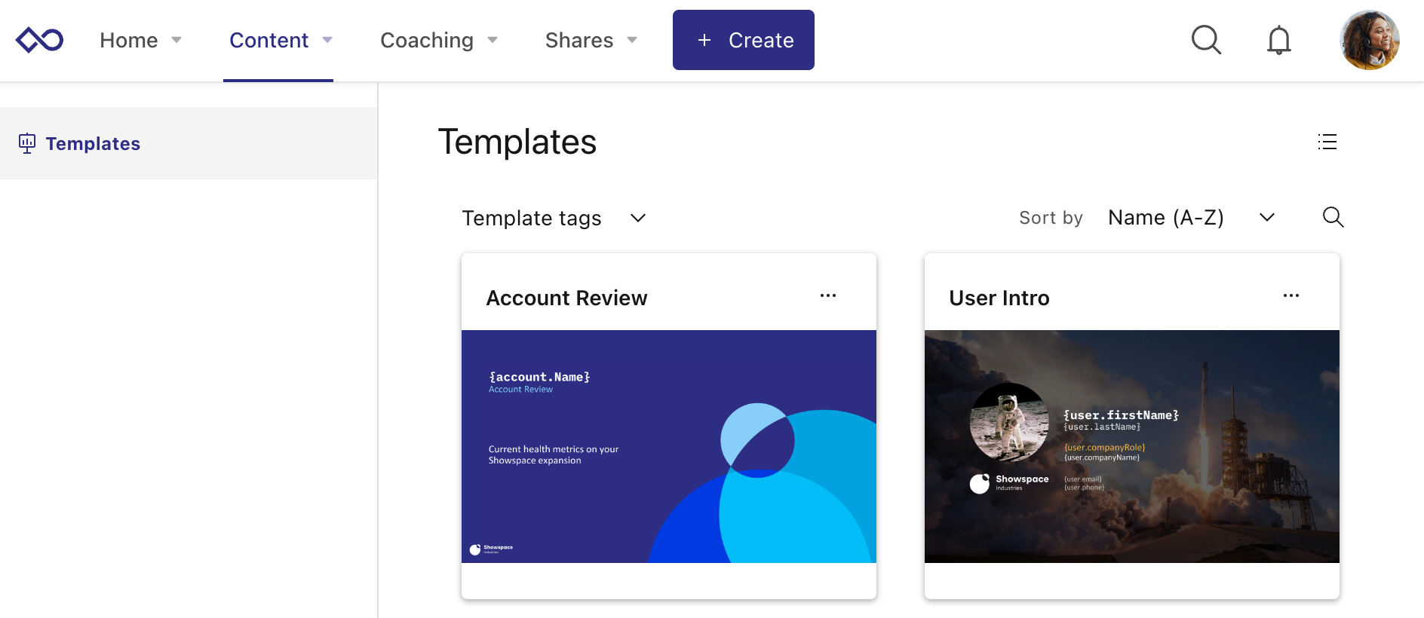Image resolution: width=1424 pixels, height=618 pixels.
Task: Switch to list view icon
Action: [1327, 142]
